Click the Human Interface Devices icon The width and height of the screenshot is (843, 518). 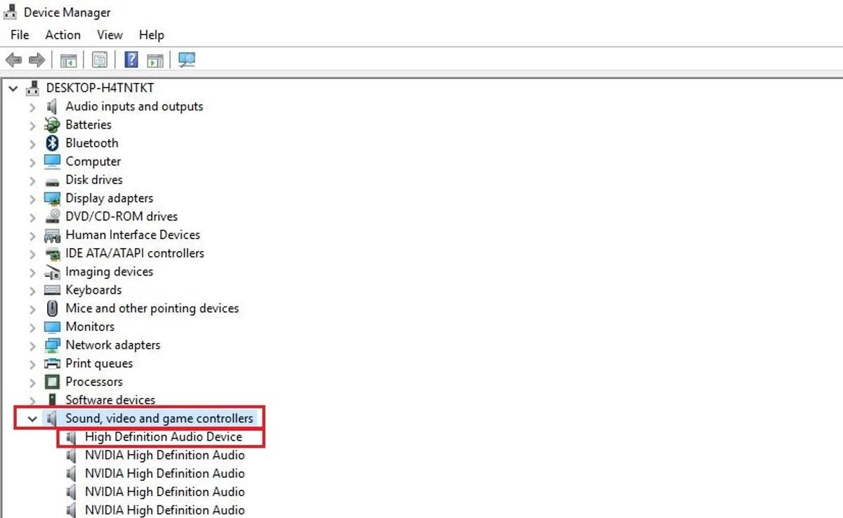click(52, 235)
